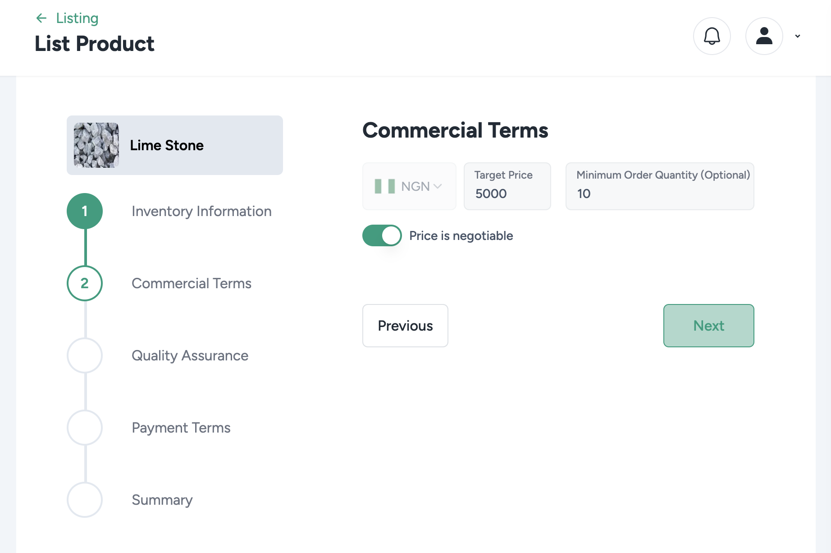Click the Summary step circle

pyautogui.click(x=85, y=500)
